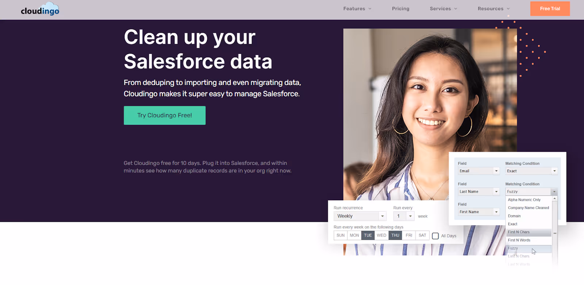Open the Run every number dropdown
584x285 pixels.
tap(404, 216)
